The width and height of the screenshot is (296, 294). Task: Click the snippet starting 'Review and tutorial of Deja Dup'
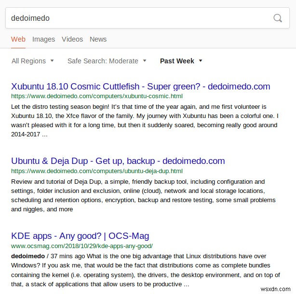(143, 195)
